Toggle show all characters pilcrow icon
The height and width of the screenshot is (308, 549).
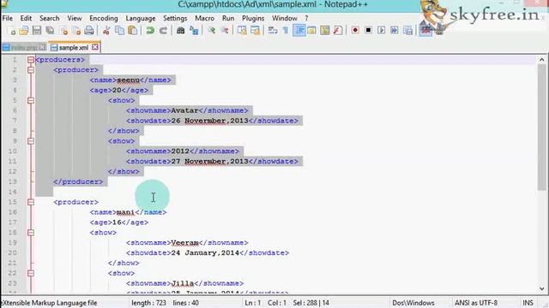pos(286,31)
